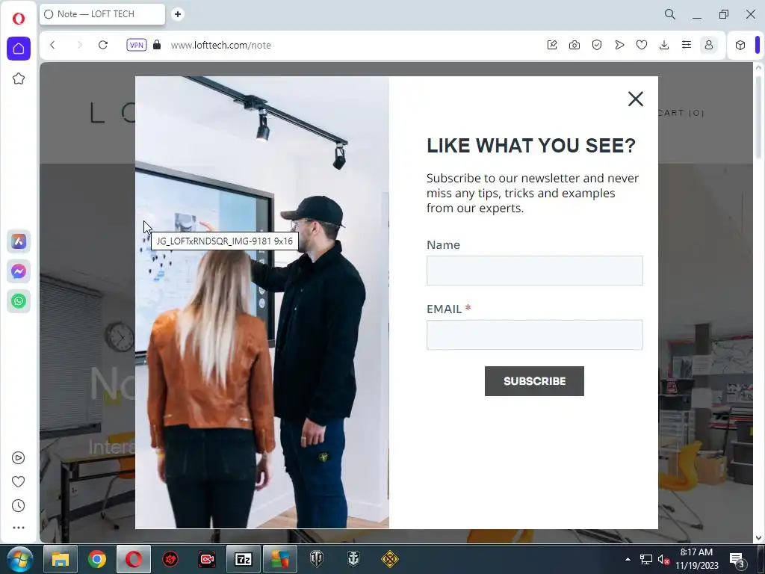
Task: Add page to bookmarks heart icon
Action: (642, 45)
